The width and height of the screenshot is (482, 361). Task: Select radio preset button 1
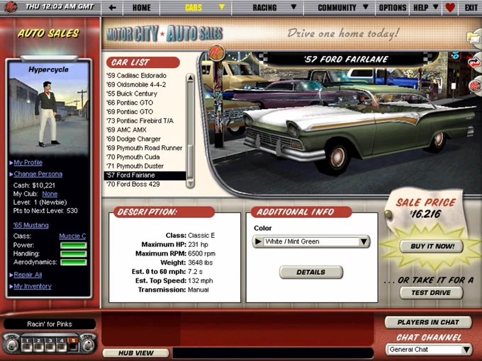[x=27, y=345]
